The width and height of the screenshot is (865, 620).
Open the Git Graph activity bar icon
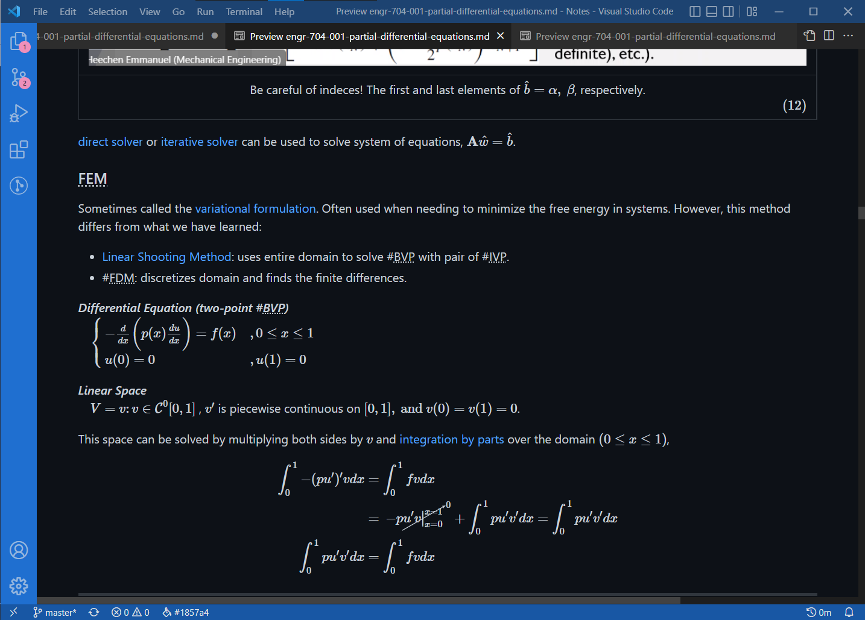[18, 186]
